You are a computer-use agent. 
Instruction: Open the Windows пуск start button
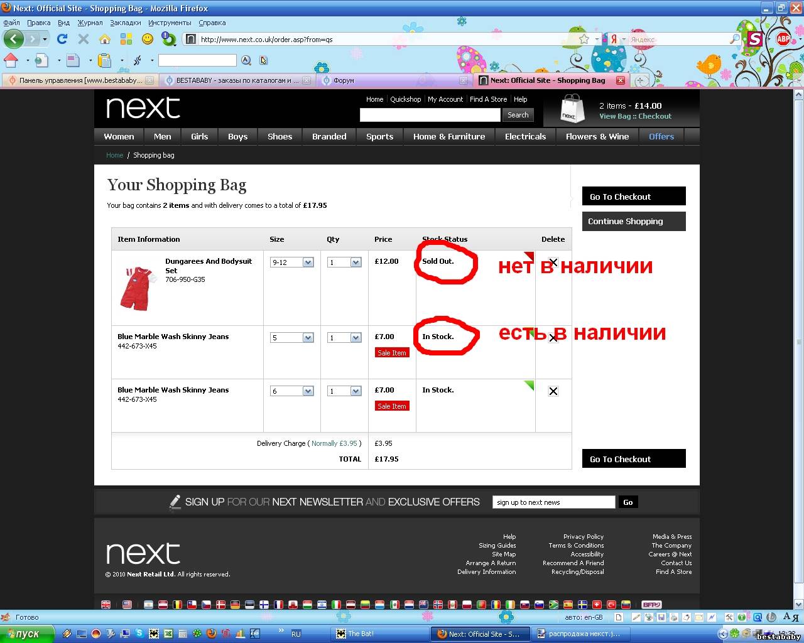pos(28,634)
